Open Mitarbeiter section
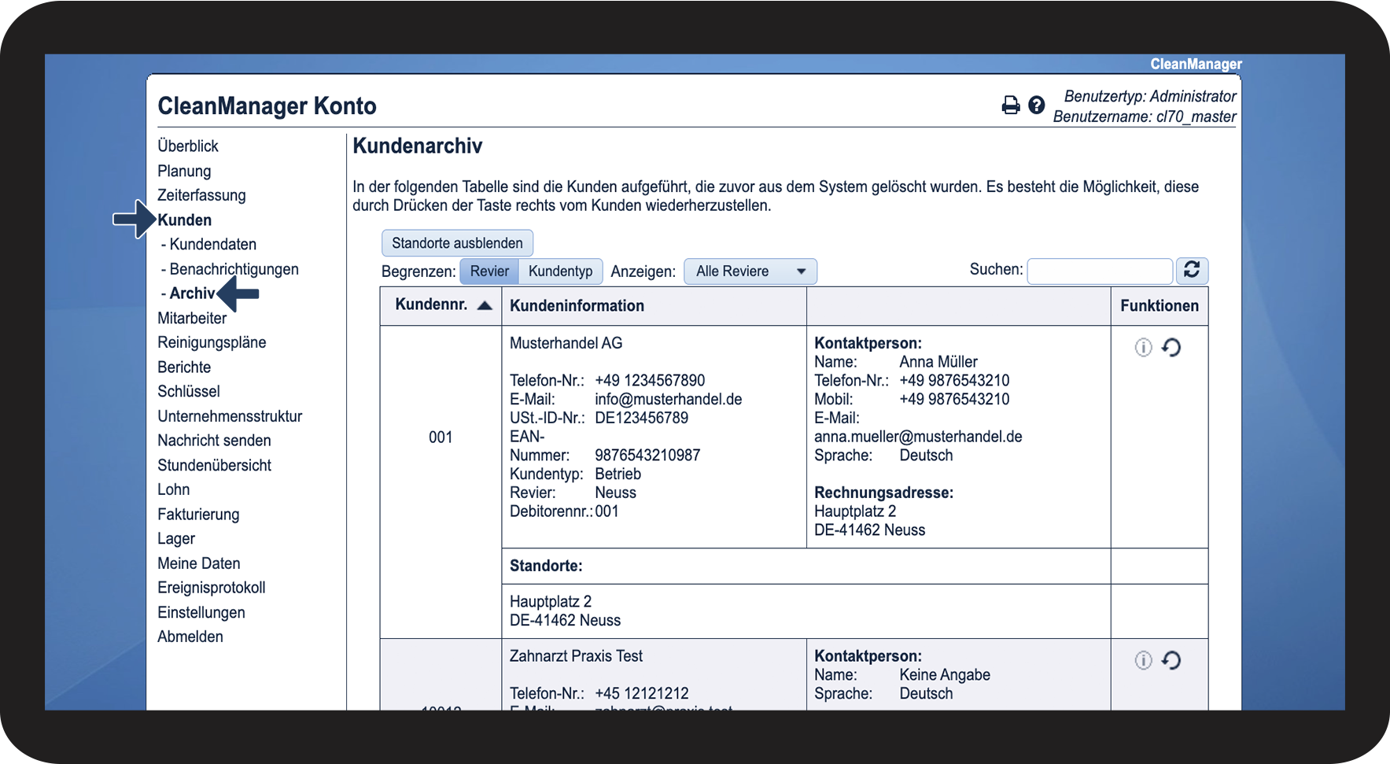1390x764 pixels. [192, 318]
